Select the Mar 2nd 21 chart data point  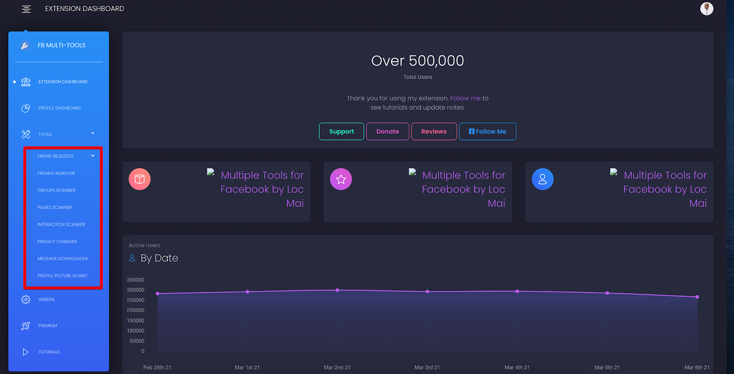pos(337,290)
